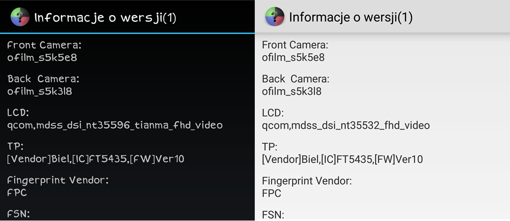Click the app icon in the dark title bar
The width and height of the screenshot is (510, 221).
(20, 17)
